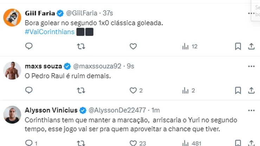Viewport: 260px width, 146px height.
Task: Click the #VaiCorinthians hashtag
Action: click(50, 32)
